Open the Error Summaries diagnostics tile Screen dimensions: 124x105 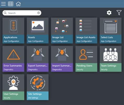click(x=13, y=59)
